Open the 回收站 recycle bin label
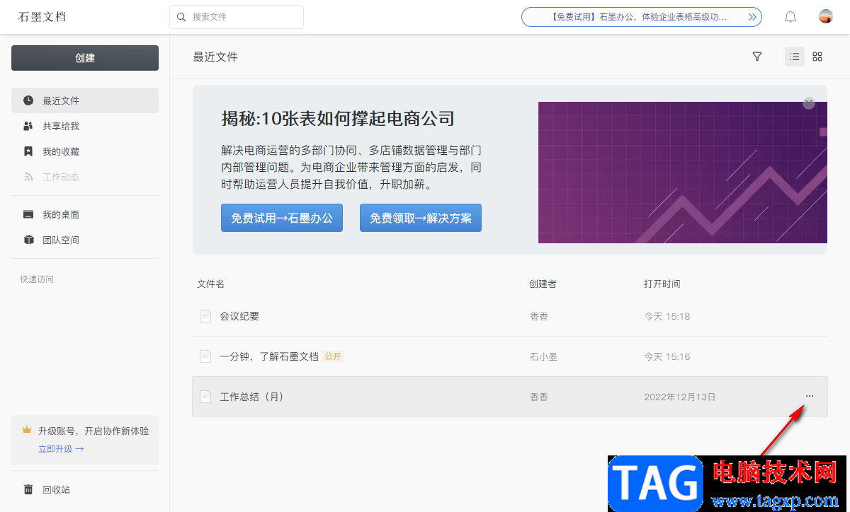 coord(56,489)
